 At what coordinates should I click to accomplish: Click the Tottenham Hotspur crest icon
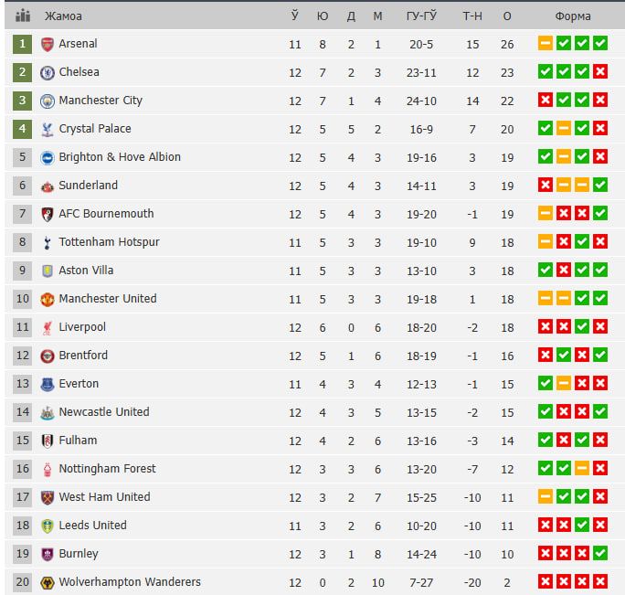point(48,242)
